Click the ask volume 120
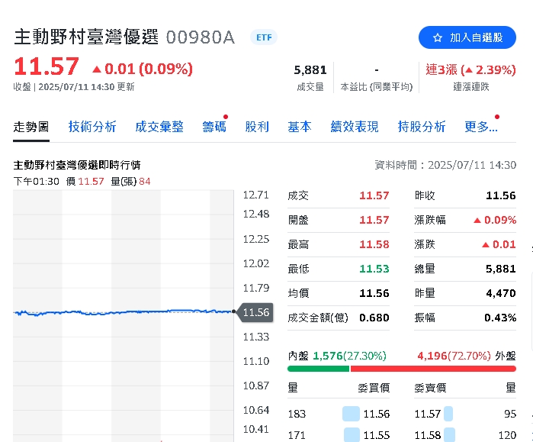 pos(507,435)
